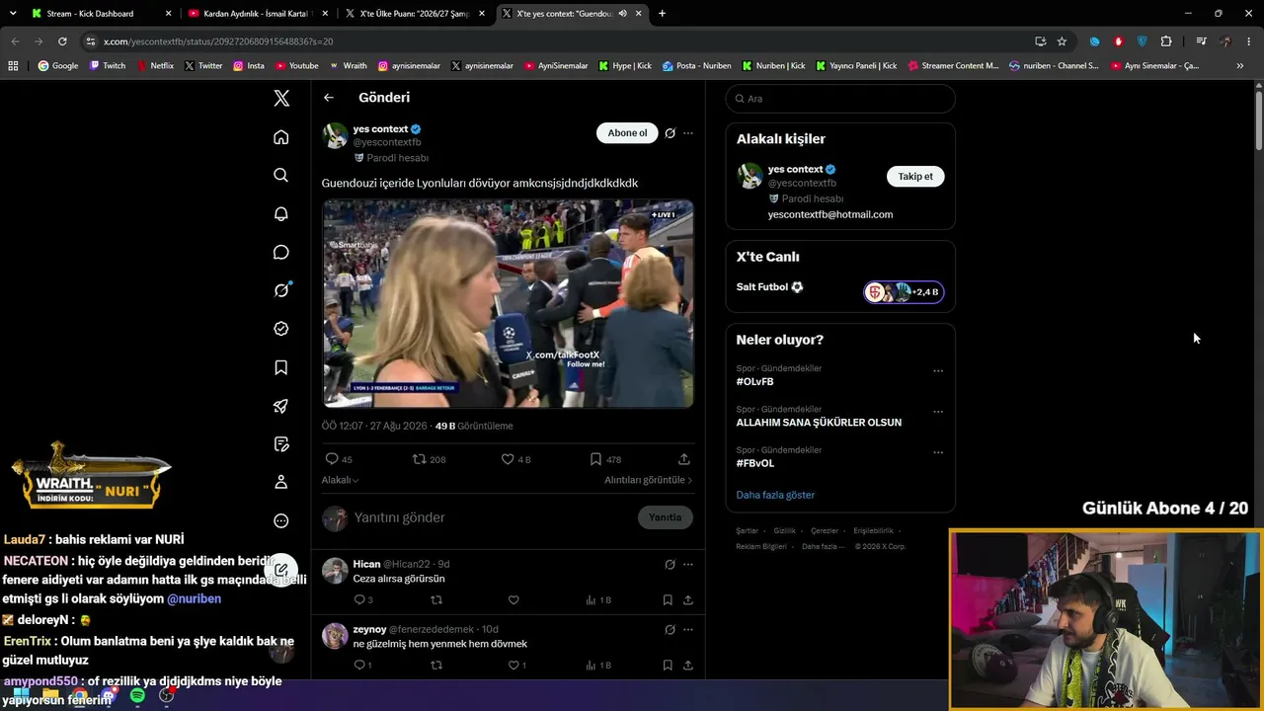
Task: Click Takip et to follow yes context
Action: (x=915, y=177)
